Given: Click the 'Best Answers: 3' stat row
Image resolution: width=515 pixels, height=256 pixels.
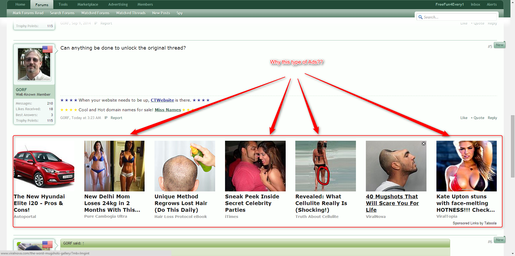Looking at the screenshot, I should [x=34, y=115].
